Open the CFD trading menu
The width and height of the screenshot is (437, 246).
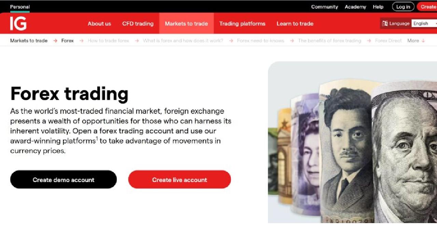138,24
